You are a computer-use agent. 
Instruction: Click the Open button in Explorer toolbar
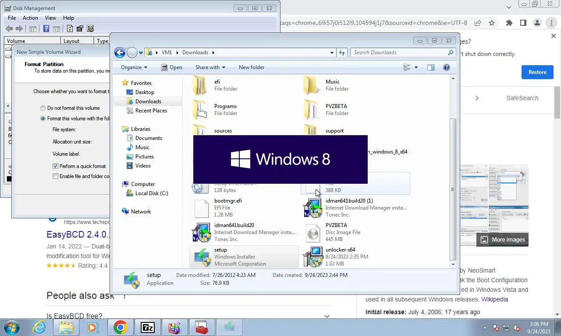[171, 67]
